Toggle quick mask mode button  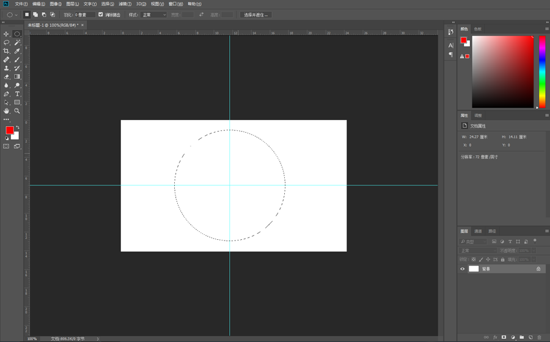(x=6, y=146)
